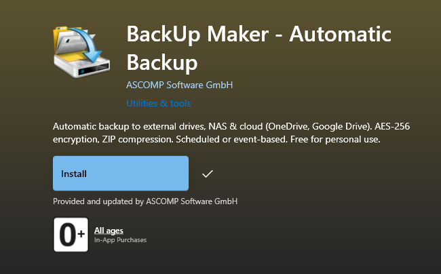Click the Automatic backup description paragraph

(x=231, y=133)
